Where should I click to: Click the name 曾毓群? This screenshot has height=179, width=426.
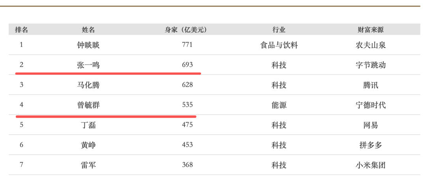[88, 105]
